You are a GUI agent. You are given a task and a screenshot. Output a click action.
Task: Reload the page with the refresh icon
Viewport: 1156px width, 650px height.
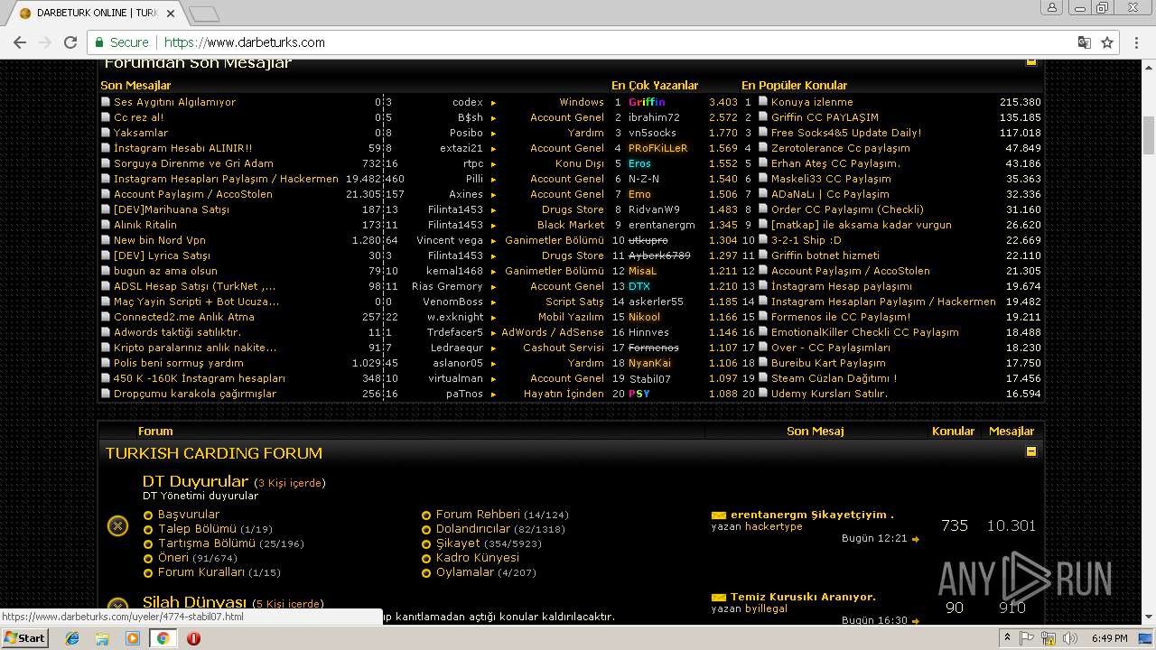pyautogui.click(x=70, y=42)
